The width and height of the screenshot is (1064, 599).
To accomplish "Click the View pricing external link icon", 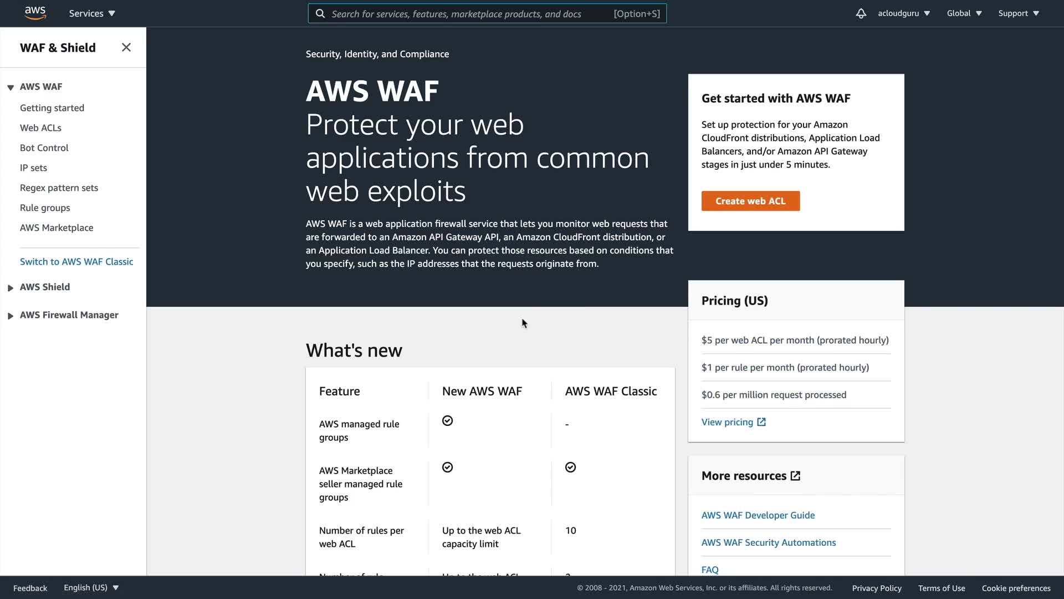I will (761, 422).
